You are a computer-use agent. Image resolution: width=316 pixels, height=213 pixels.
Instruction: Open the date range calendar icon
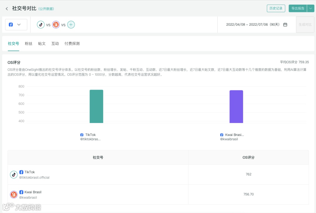(x=285, y=25)
